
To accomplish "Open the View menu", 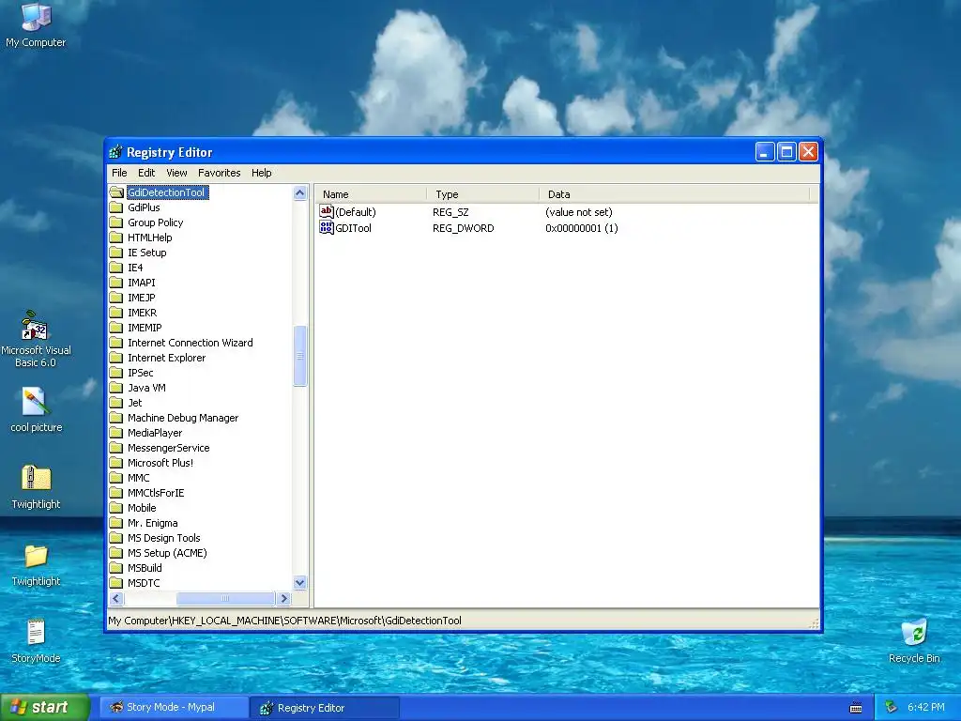I will [177, 173].
